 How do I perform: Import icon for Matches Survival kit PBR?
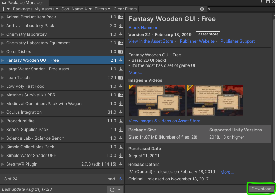tap(121, 95)
